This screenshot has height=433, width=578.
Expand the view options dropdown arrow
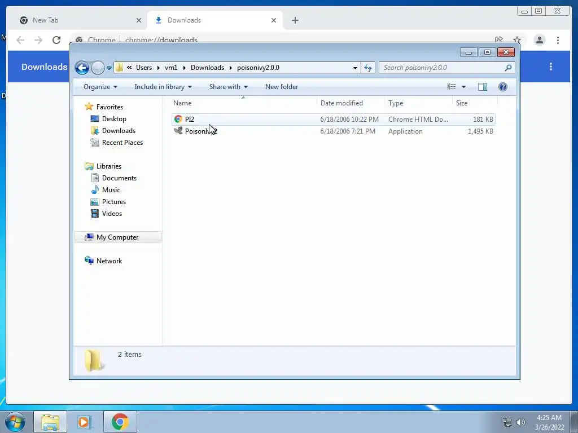pyautogui.click(x=464, y=87)
